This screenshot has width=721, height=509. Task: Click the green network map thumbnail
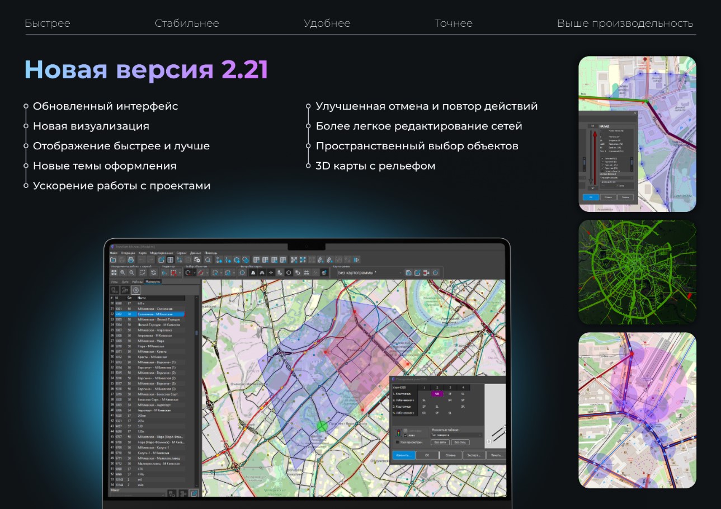click(637, 272)
